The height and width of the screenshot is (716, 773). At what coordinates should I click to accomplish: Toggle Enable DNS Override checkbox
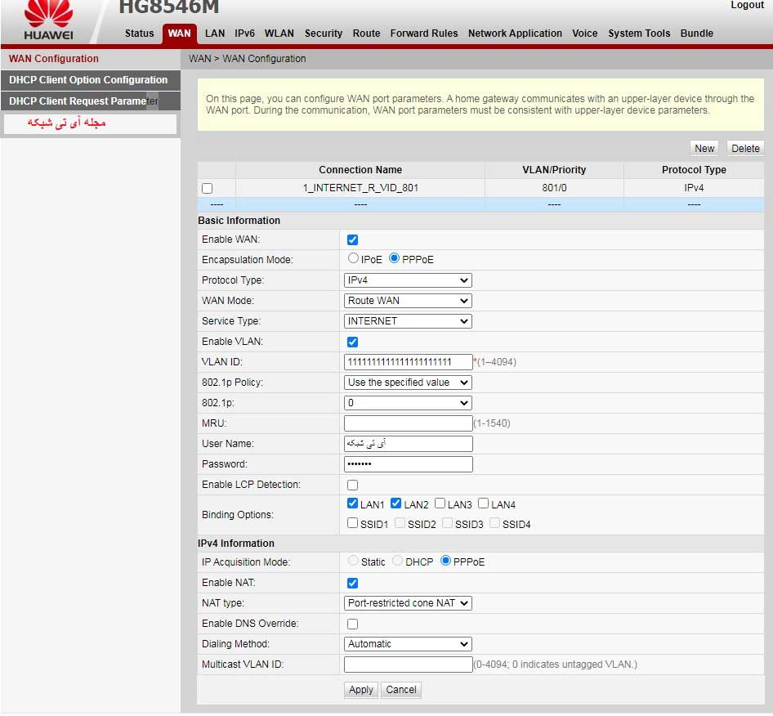(352, 624)
